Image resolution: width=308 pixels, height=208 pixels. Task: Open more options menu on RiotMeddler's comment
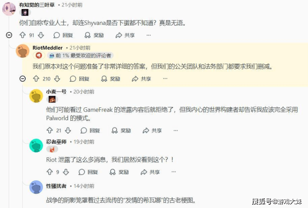click(165, 78)
